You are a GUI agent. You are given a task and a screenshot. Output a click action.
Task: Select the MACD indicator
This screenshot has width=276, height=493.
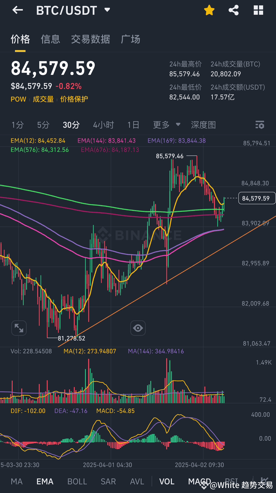(x=199, y=481)
